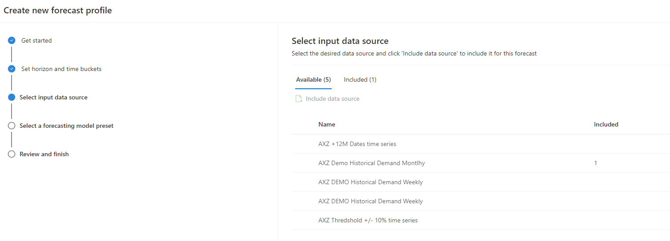Click the empty circle beside Review and finish
670x241 pixels.
(x=12, y=154)
